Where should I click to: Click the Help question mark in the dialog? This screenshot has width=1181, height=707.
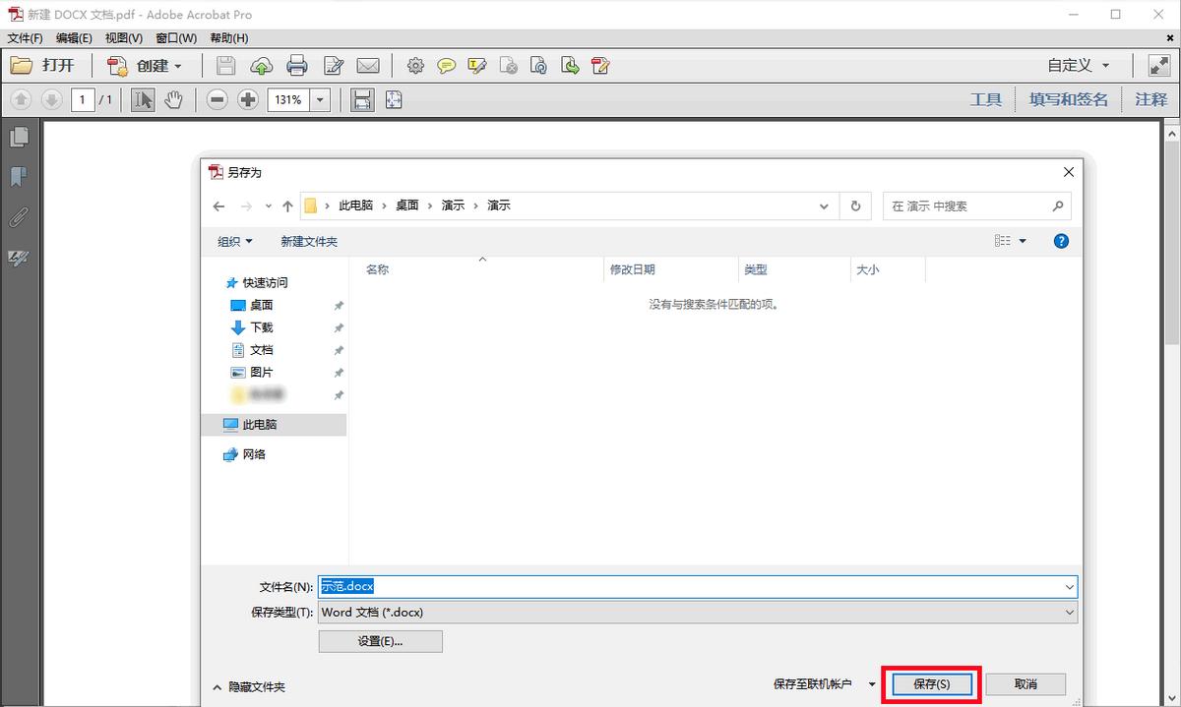1060,240
